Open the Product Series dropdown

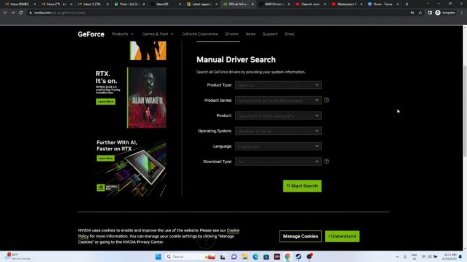(x=278, y=100)
